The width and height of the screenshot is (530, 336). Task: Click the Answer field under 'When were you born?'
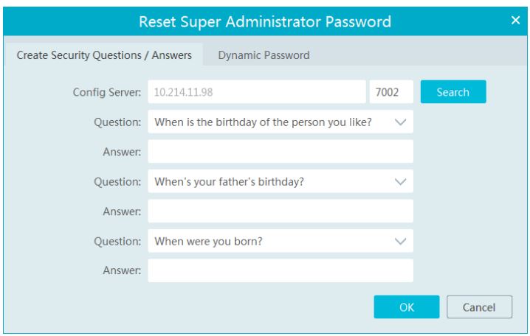point(280,270)
